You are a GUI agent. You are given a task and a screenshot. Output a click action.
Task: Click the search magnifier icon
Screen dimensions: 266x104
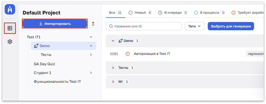111,26
